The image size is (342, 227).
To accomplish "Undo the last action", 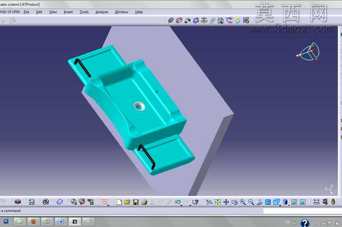I will coord(177,202).
